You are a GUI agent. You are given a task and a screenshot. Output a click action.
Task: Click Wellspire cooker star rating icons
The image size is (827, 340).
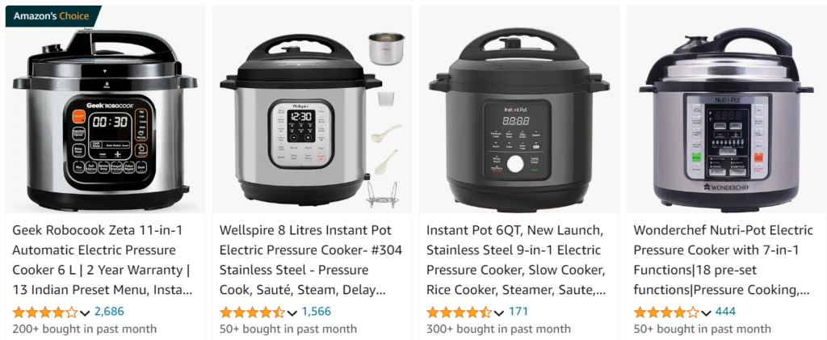[252, 312]
